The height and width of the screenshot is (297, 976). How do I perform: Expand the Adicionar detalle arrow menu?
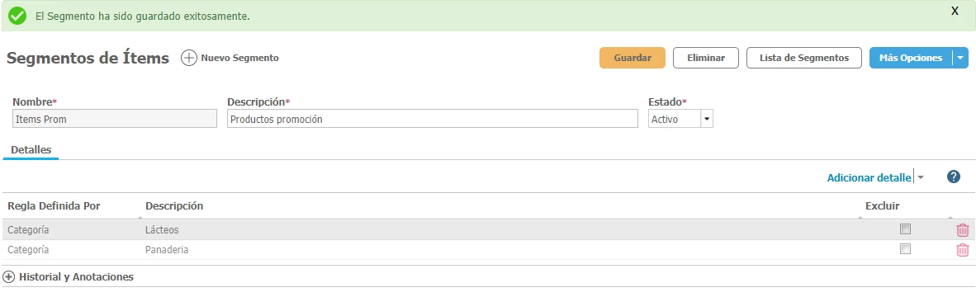[921, 177]
